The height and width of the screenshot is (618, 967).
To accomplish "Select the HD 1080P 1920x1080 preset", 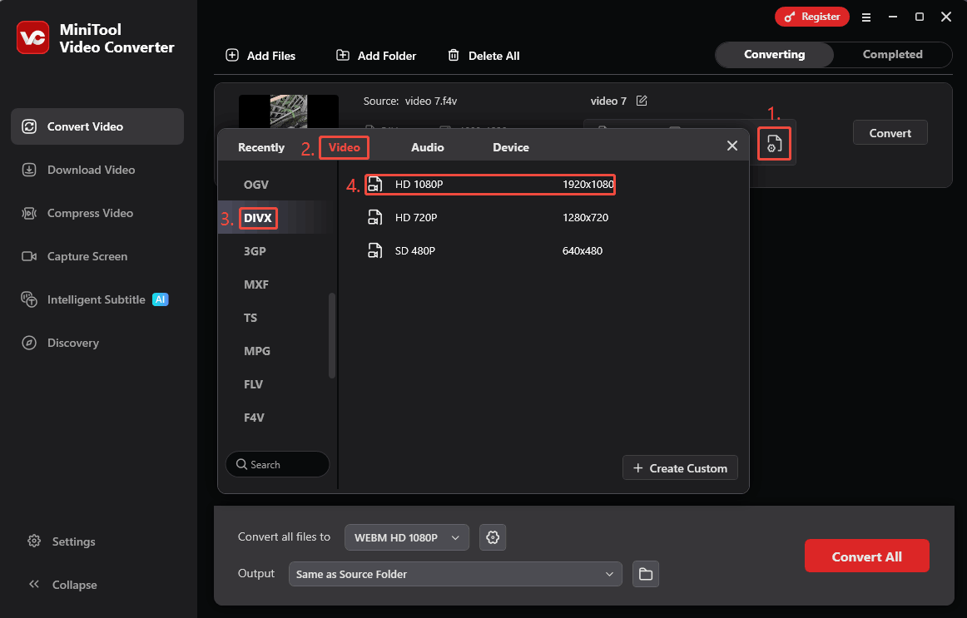I will coord(489,184).
